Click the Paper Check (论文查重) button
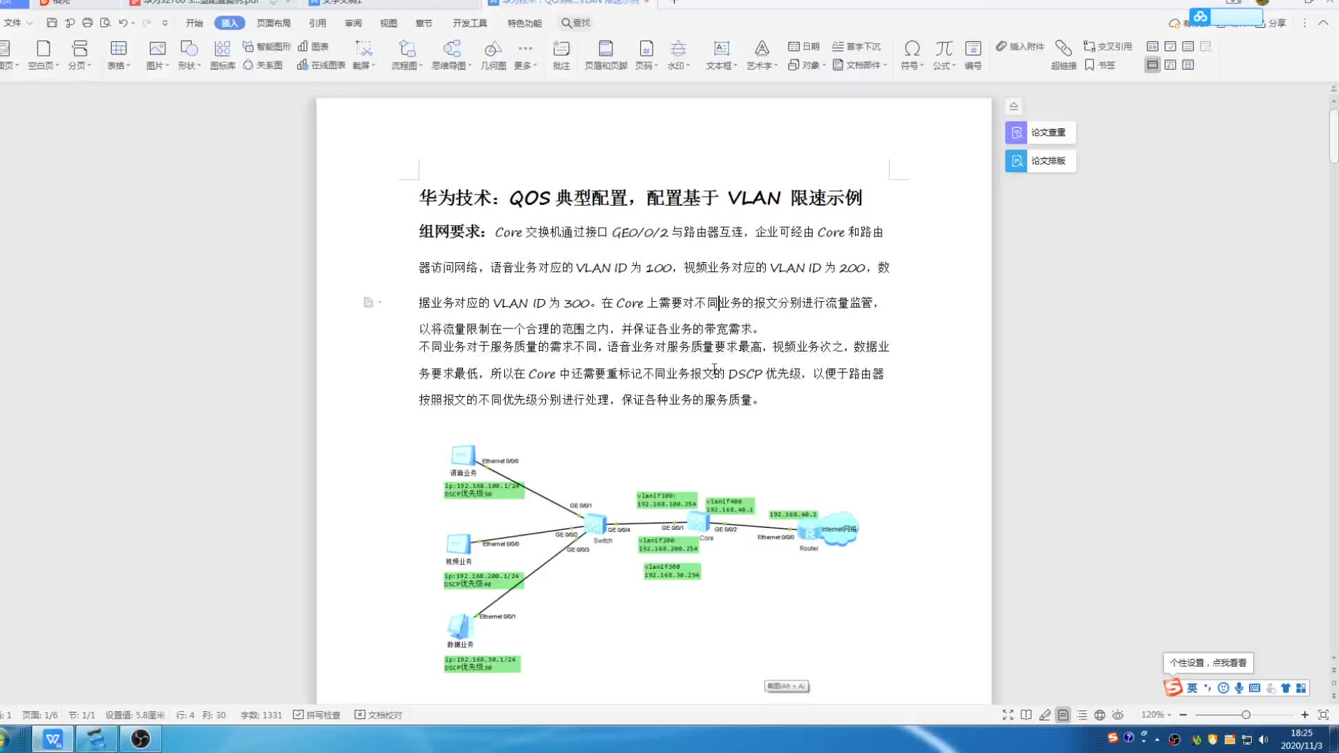This screenshot has height=753, width=1339. 1040,132
